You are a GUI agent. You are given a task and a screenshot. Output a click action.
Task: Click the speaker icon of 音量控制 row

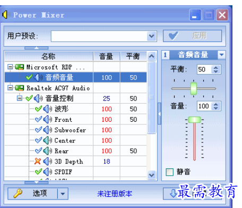(38, 98)
